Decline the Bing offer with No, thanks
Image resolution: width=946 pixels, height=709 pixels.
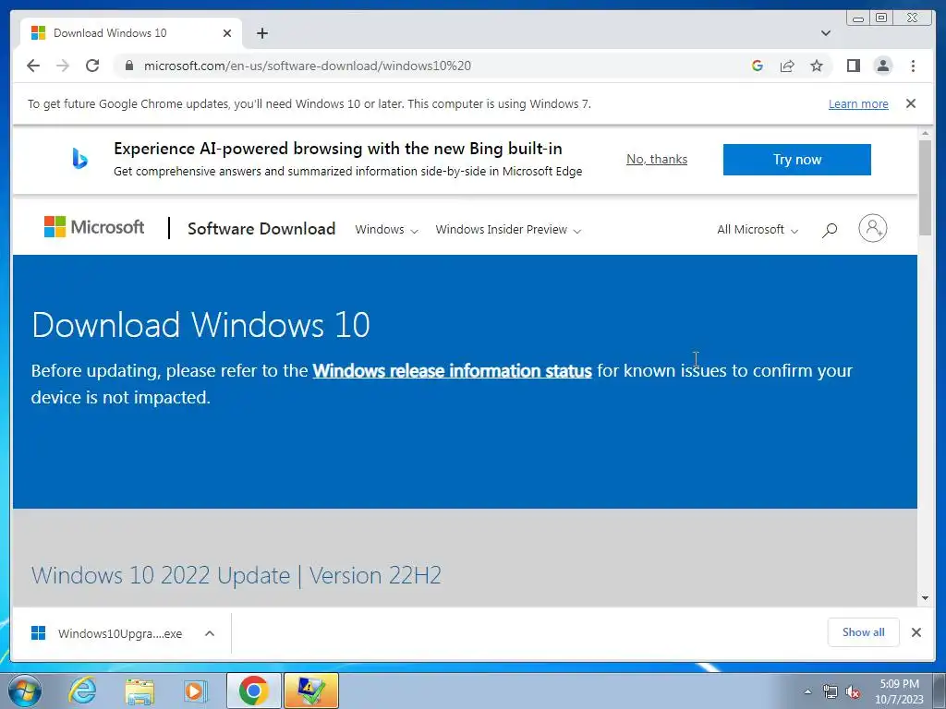(657, 159)
